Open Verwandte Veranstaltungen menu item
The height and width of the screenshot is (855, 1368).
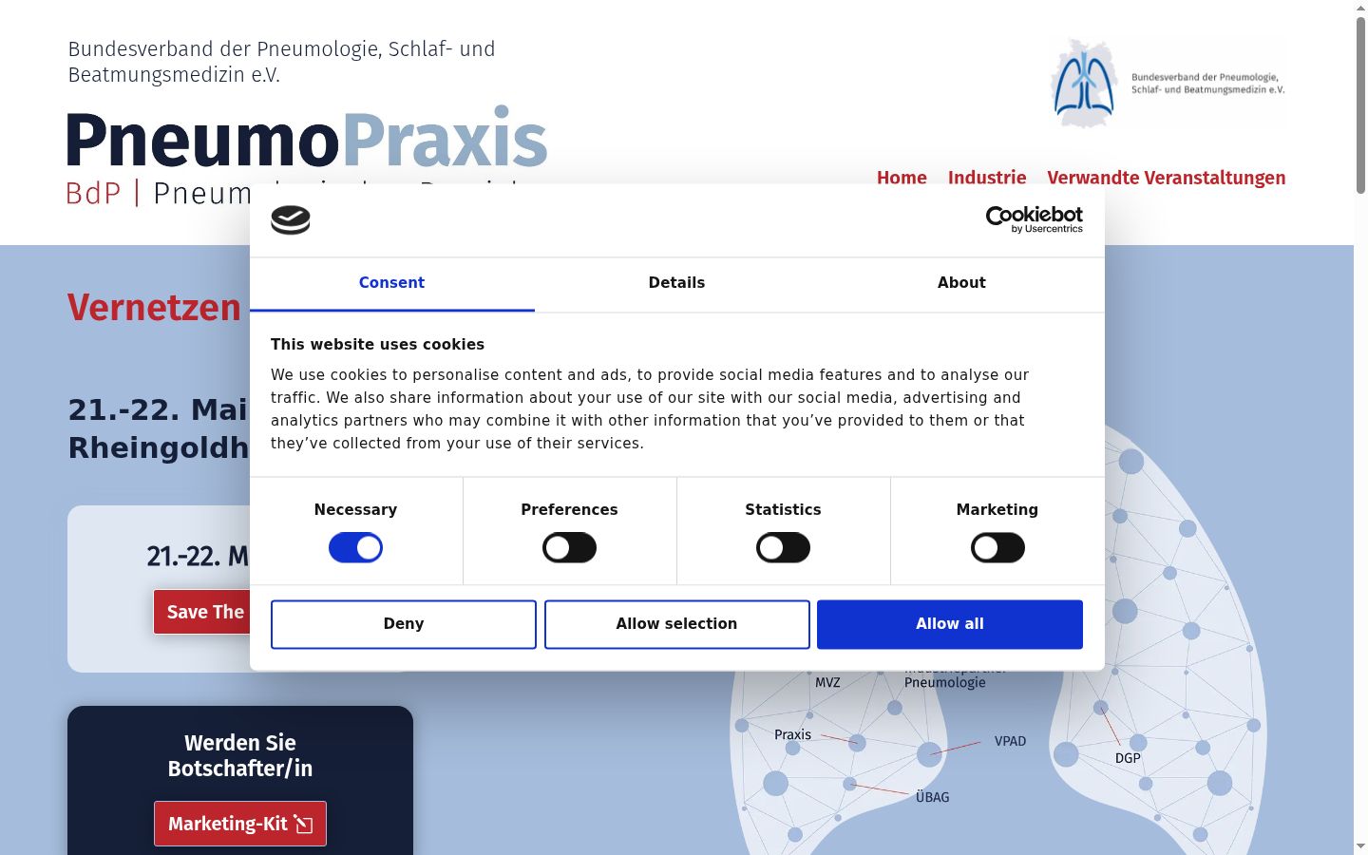(x=1166, y=178)
